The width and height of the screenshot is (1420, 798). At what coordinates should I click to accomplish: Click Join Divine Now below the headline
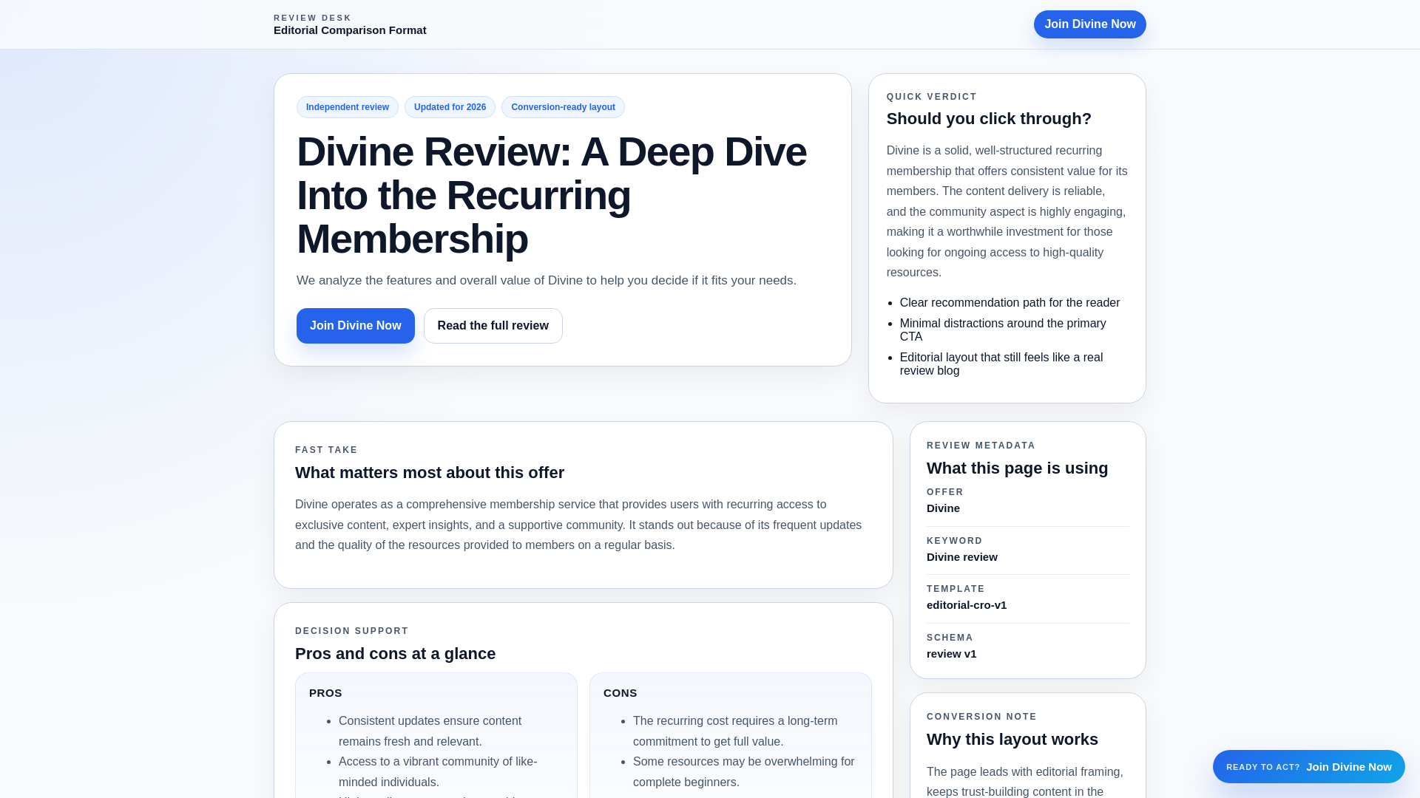tap(355, 326)
